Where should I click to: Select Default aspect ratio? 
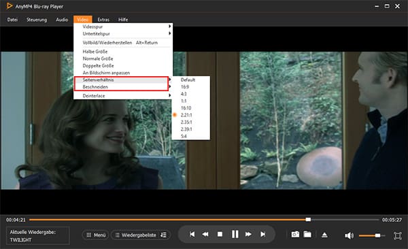point(190,80)
